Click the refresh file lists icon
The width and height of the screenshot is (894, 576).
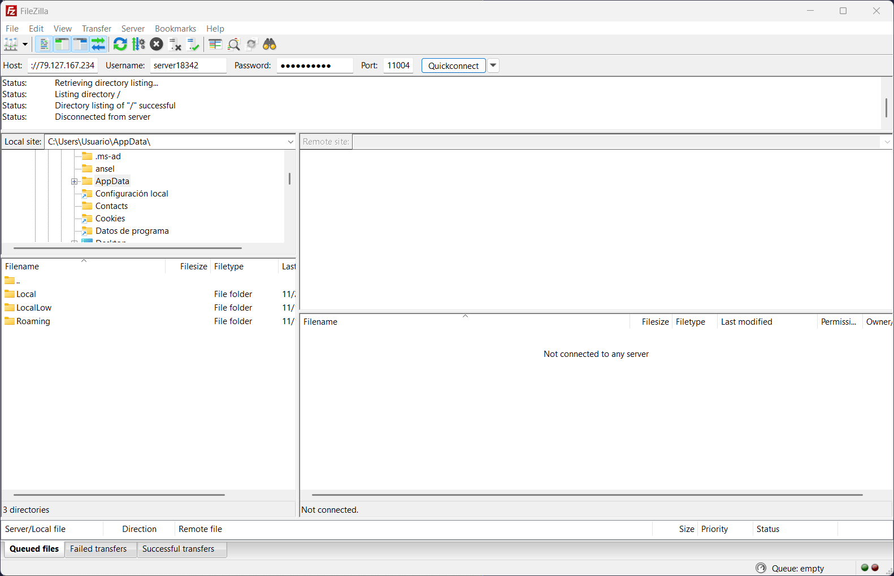[120, 44]
